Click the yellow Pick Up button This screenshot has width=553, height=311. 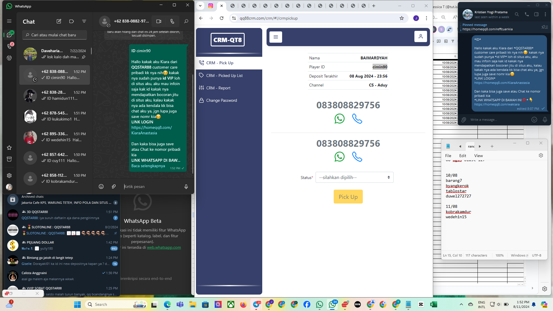[348, 197]
